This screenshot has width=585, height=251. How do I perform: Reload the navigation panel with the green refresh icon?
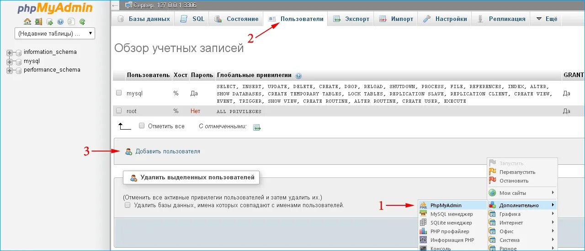tap(82, 21)
